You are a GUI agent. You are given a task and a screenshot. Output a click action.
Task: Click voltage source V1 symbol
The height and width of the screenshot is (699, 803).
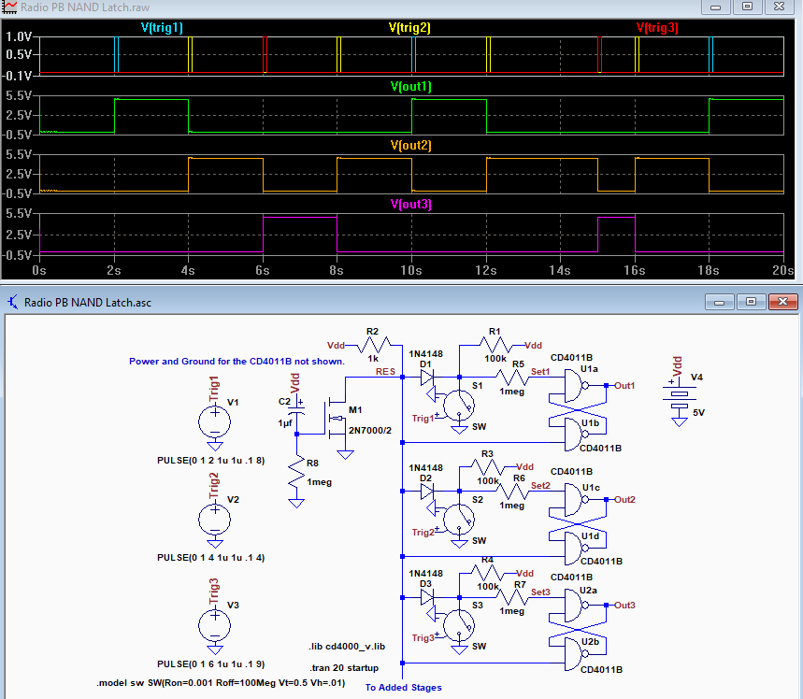coord(215,422)
